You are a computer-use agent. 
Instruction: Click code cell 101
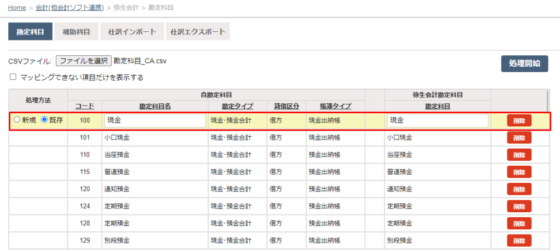point(85,138)
